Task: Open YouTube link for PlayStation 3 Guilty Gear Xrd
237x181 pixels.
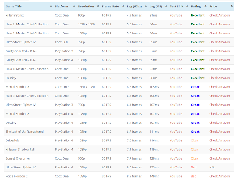Action: (176, 51)
